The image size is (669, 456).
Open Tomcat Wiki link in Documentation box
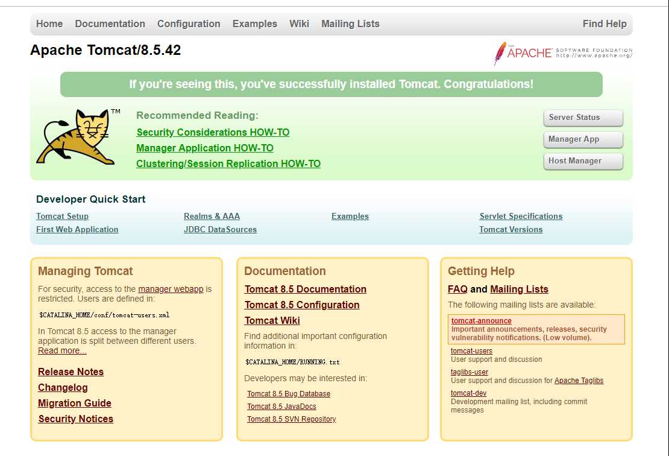[x=272, y=321]
